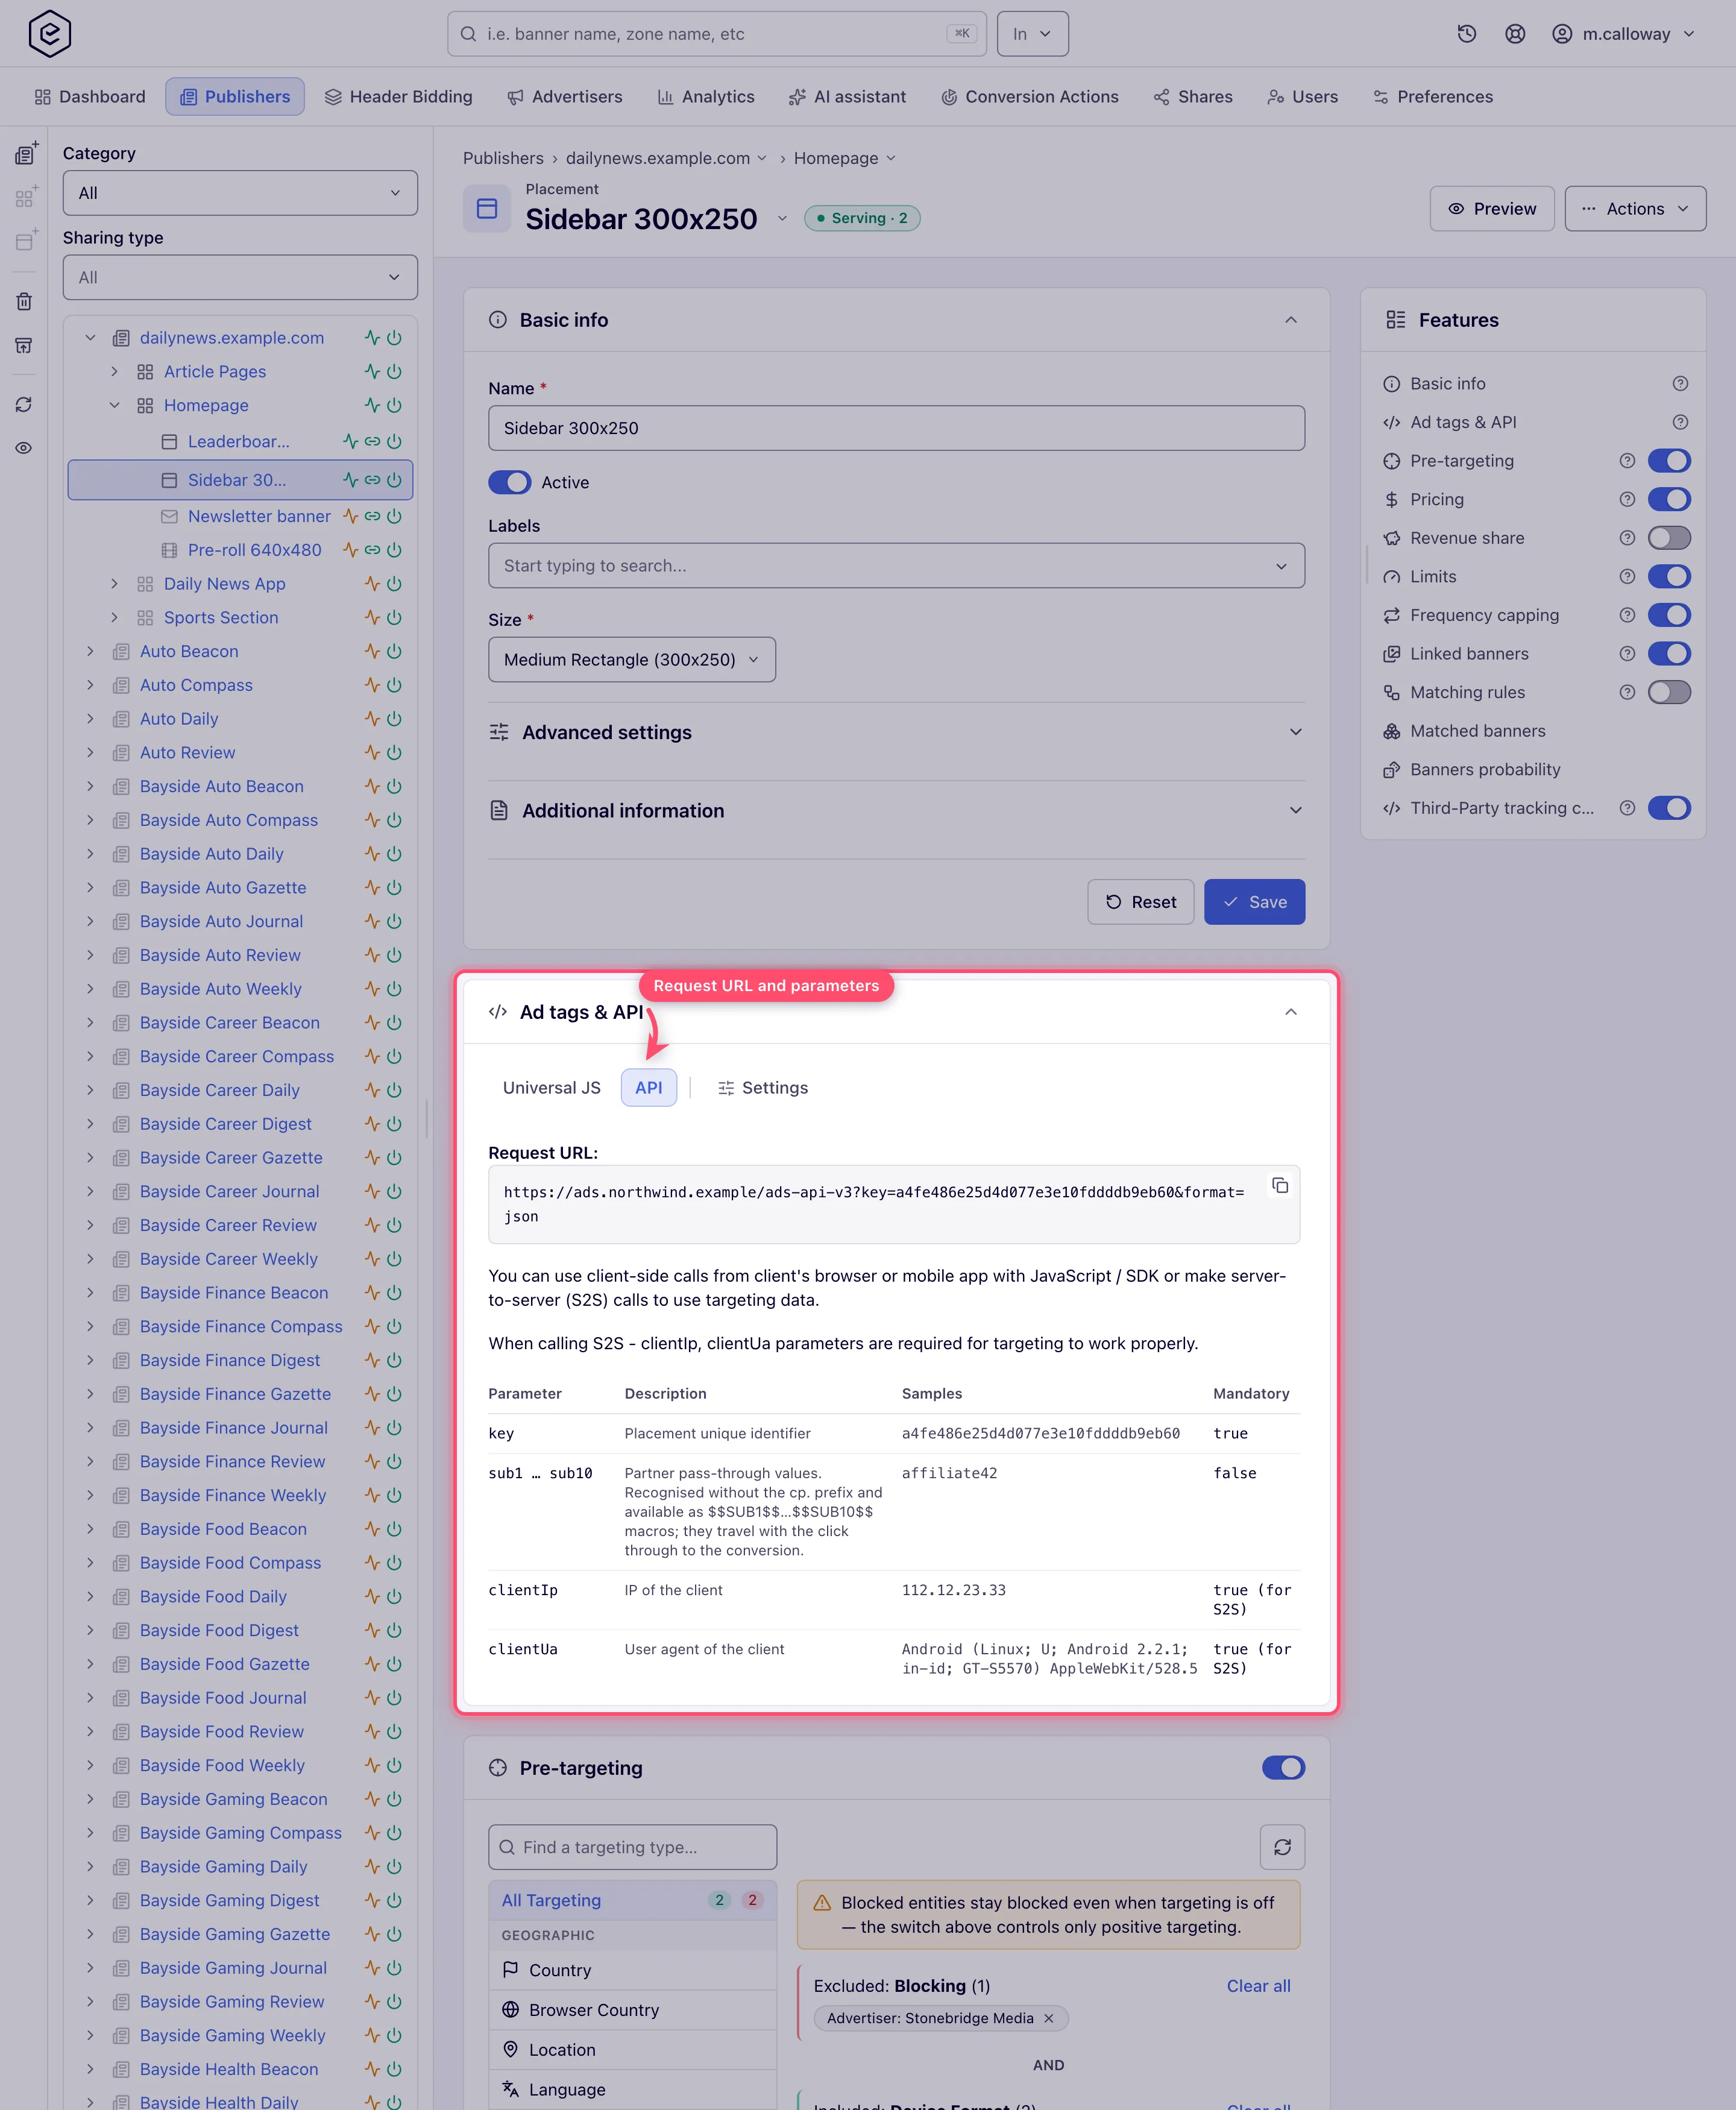The height and width of the screenshot is (2110, 1736).
Task: Click the placement type icon beside title
Action: tap(487, 208)
